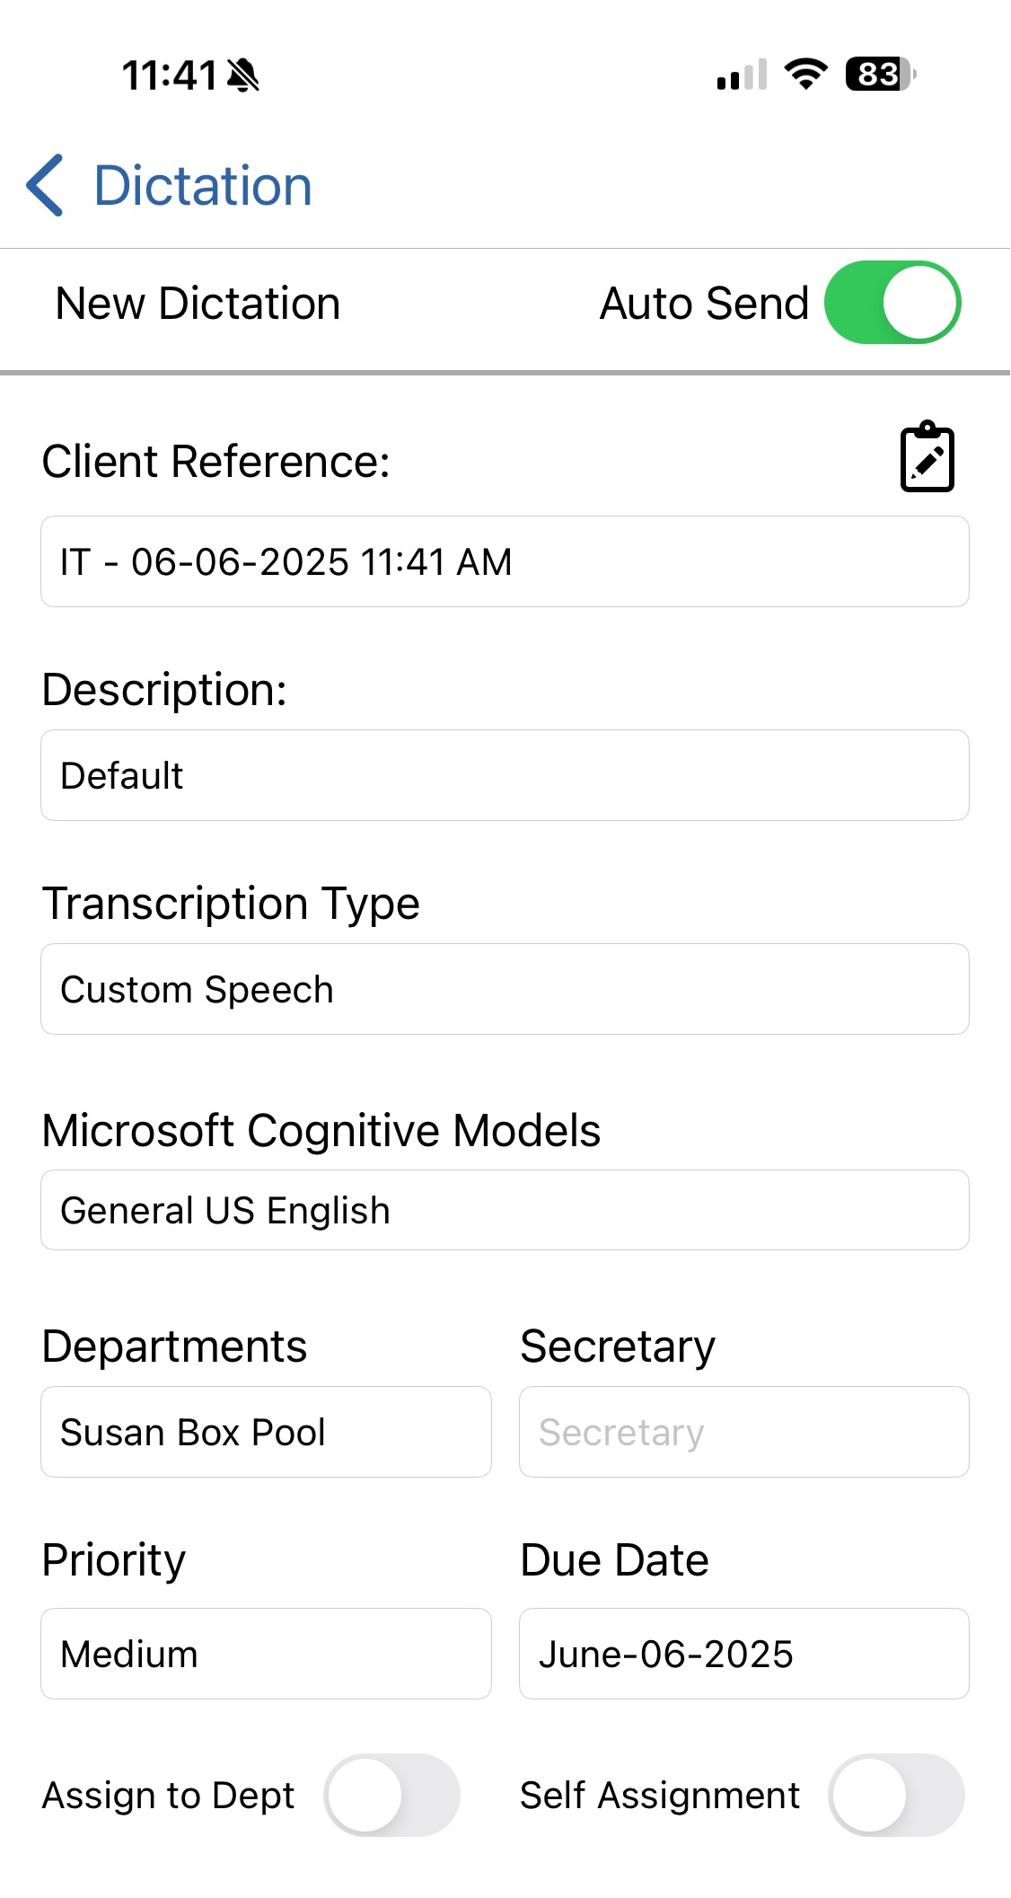Tap the back chevron icon
The width and height of the screenshot is (1011, 1898).
point(45,185)
